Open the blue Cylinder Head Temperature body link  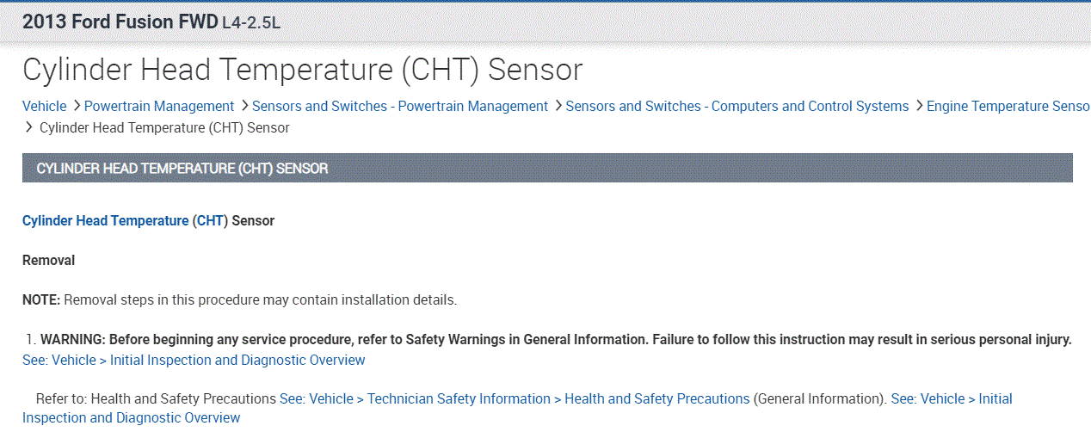point(105,221)
